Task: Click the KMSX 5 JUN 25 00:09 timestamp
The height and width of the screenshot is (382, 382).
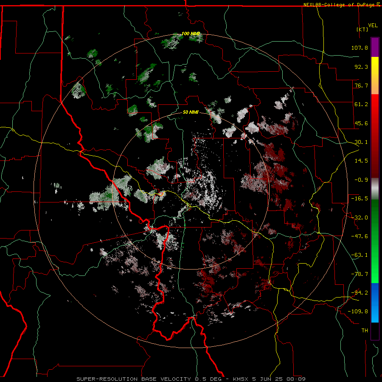Action: point(269,379)
